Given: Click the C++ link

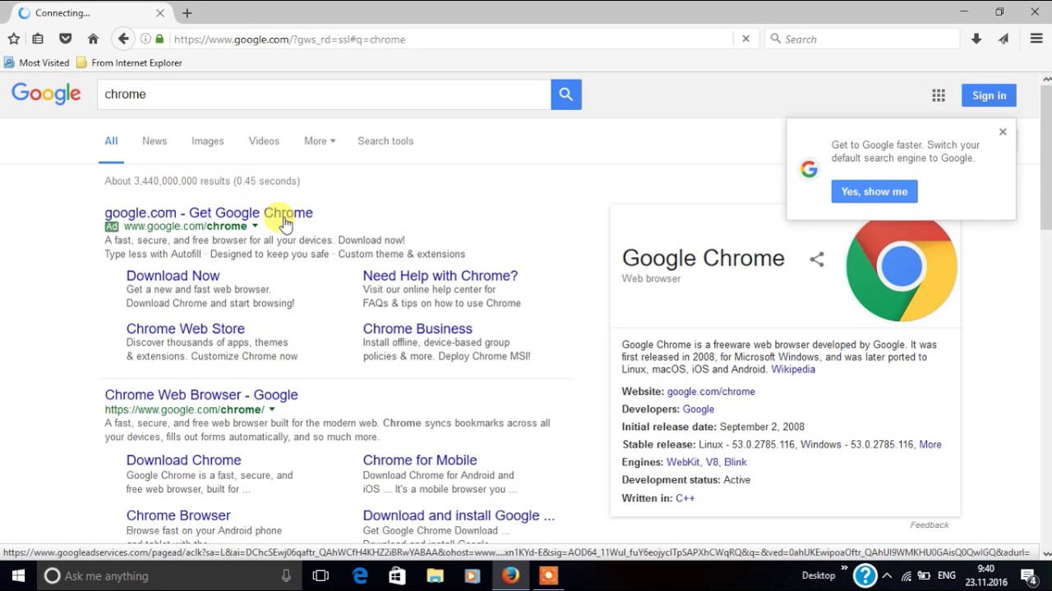Looking at the screenshot, I should [685, 498].
